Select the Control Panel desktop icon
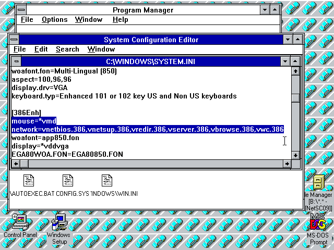This screenshot has height=250, width=334. click(20, 222)
